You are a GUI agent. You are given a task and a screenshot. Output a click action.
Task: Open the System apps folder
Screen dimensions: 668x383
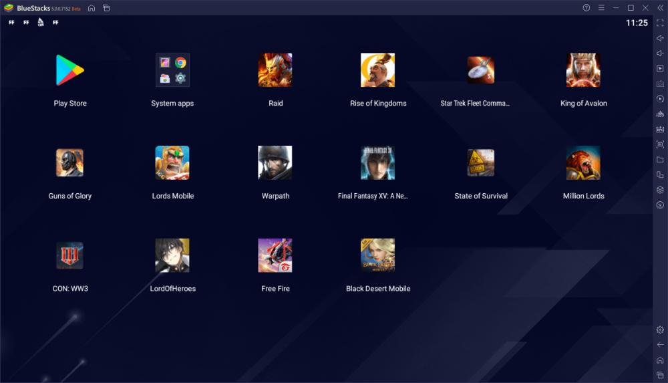click(x=172, y=70)
